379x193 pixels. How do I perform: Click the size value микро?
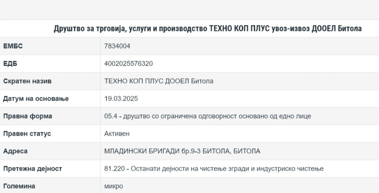(114, 186)
